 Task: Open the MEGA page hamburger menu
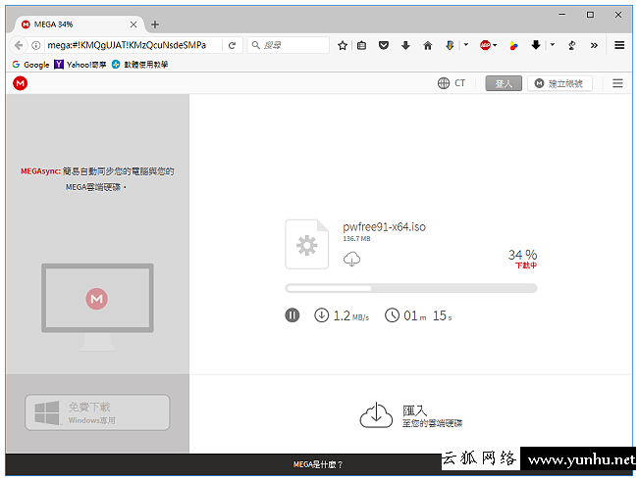(x=617, y=83)
